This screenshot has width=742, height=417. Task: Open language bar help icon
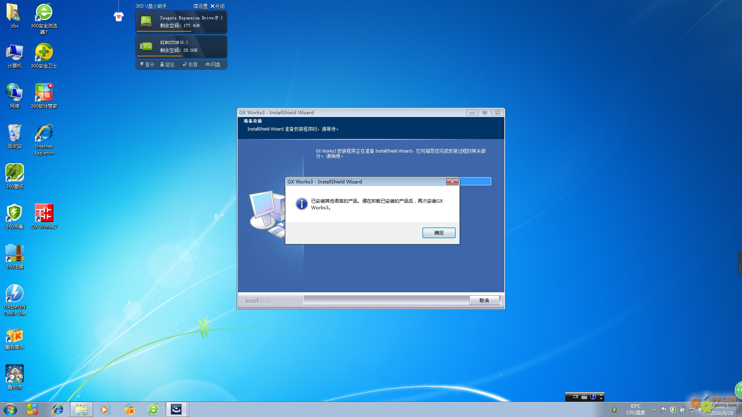click(593, 397)
